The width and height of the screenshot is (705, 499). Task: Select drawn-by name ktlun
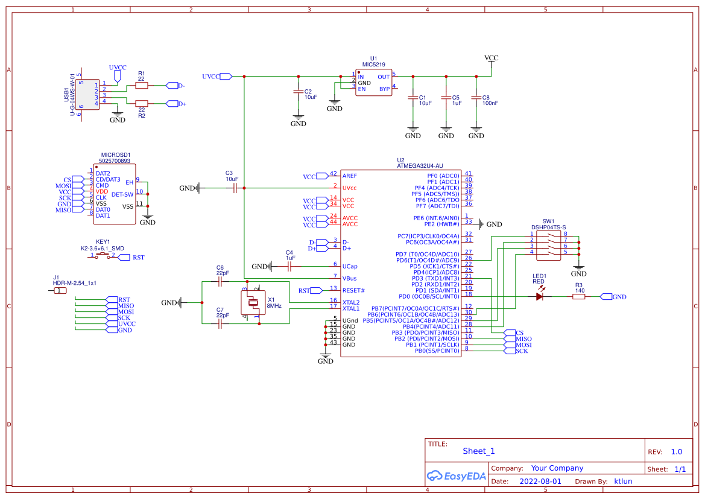[x=623, y=481]
